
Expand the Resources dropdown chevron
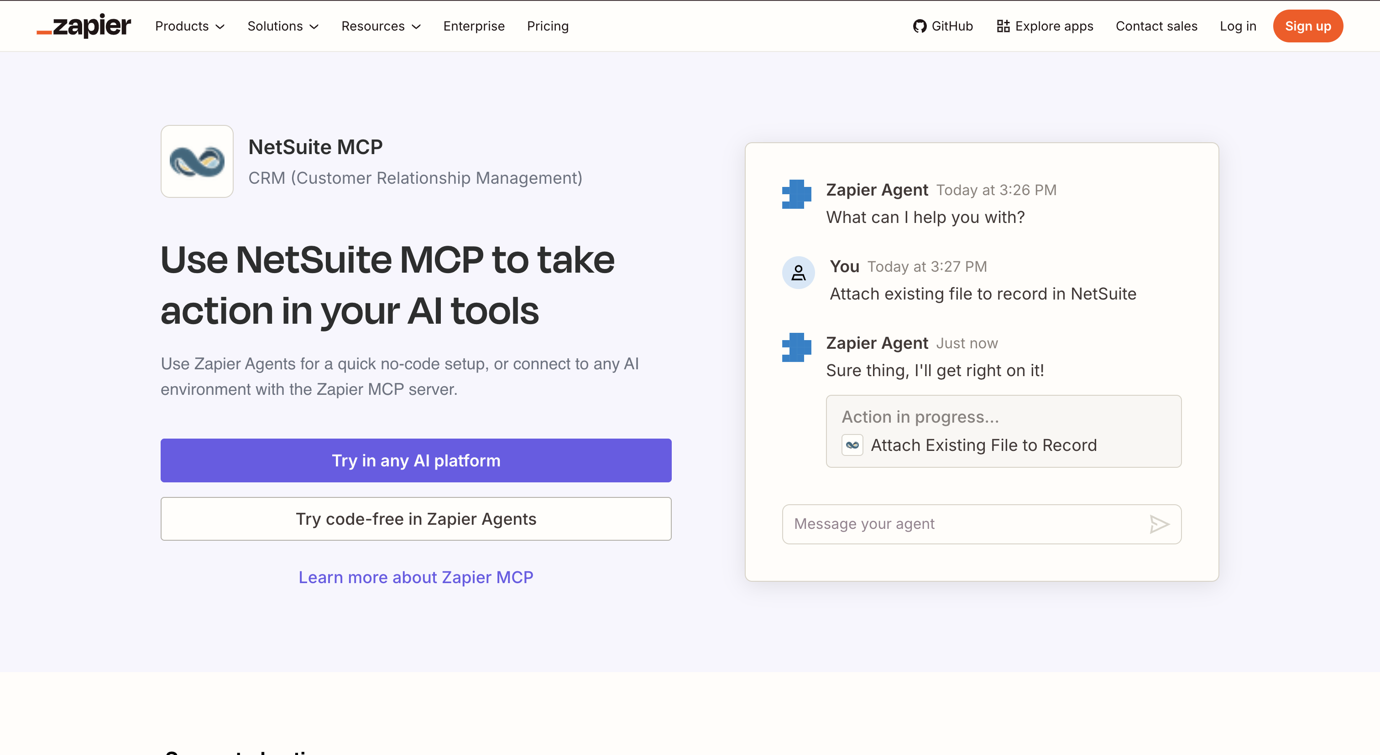pos(416,27)
